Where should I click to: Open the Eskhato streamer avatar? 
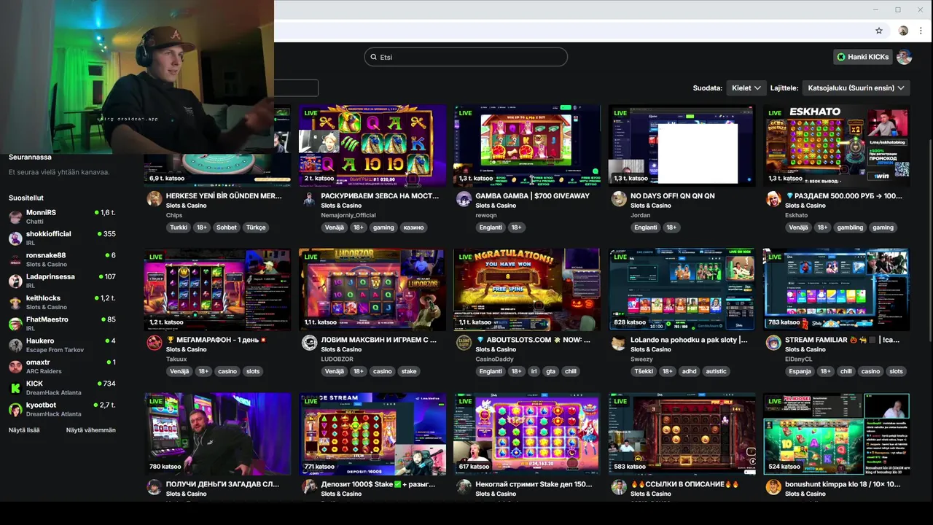[773, 199]
